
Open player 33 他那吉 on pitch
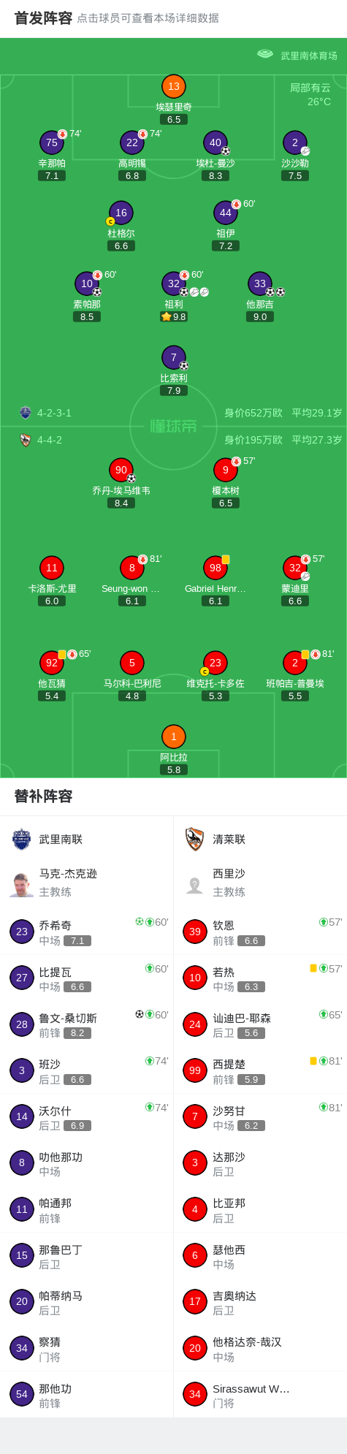coord(260,283)
